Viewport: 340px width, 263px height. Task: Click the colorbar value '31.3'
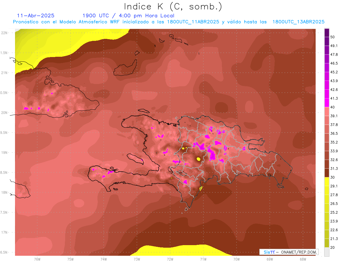[334, 169]
